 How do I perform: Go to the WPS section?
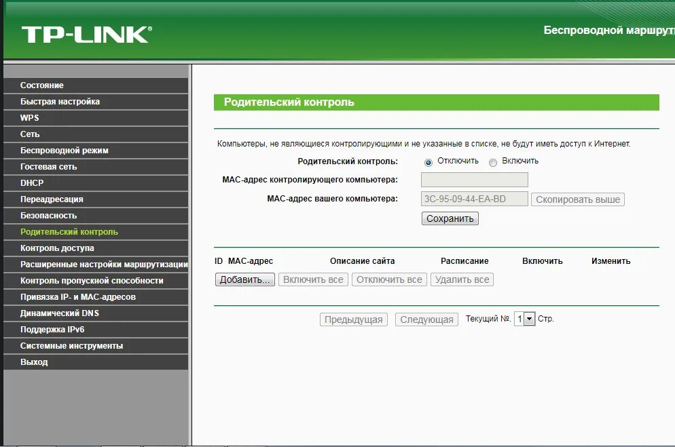pyautogui.click(x=96, y=118)
